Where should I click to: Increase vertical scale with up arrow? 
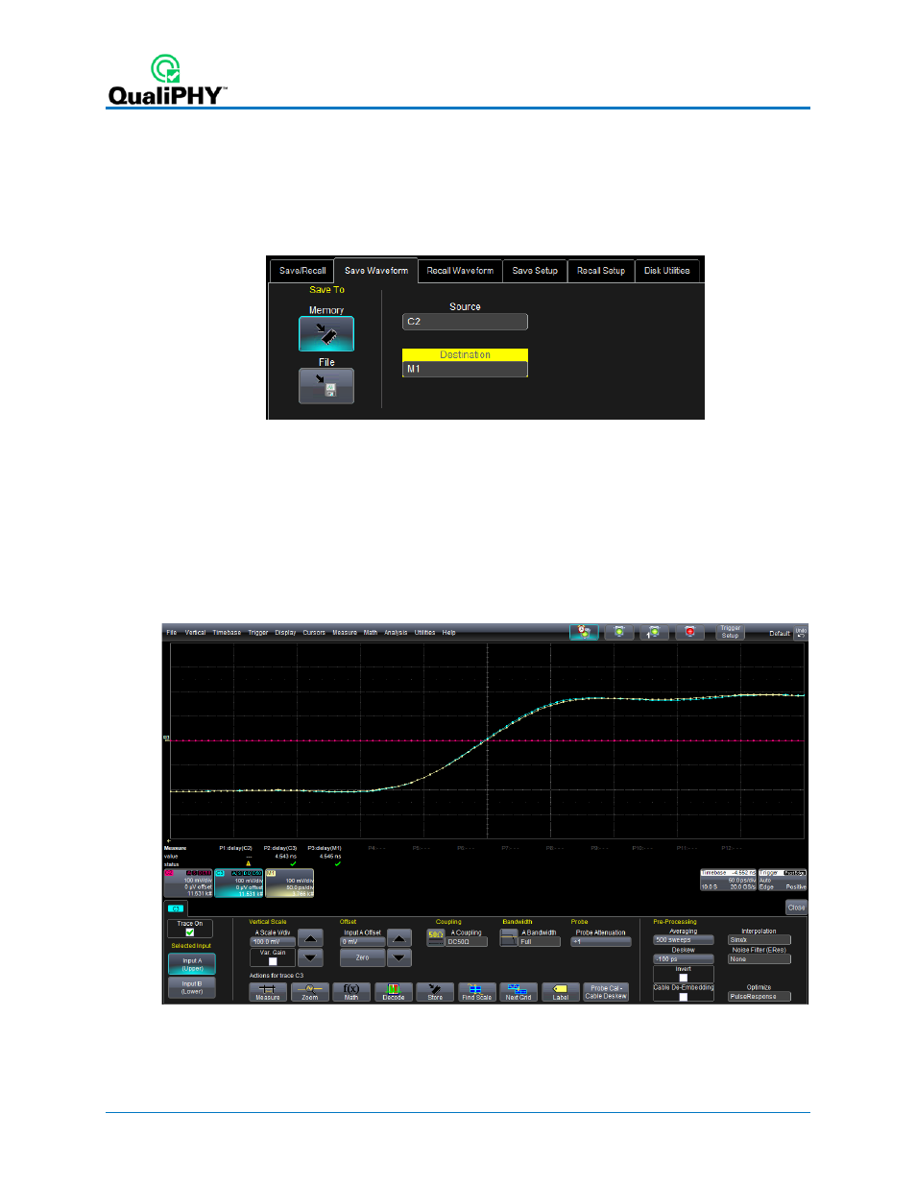(310, 938)
